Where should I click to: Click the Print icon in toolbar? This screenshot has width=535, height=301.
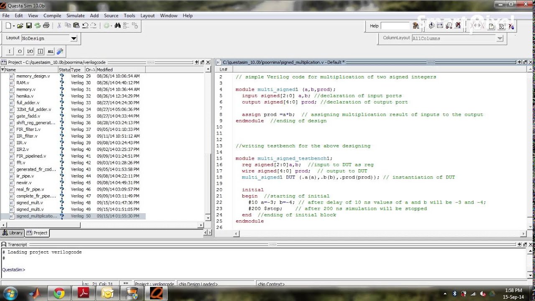pyautogui.click(x=46, y=26)
